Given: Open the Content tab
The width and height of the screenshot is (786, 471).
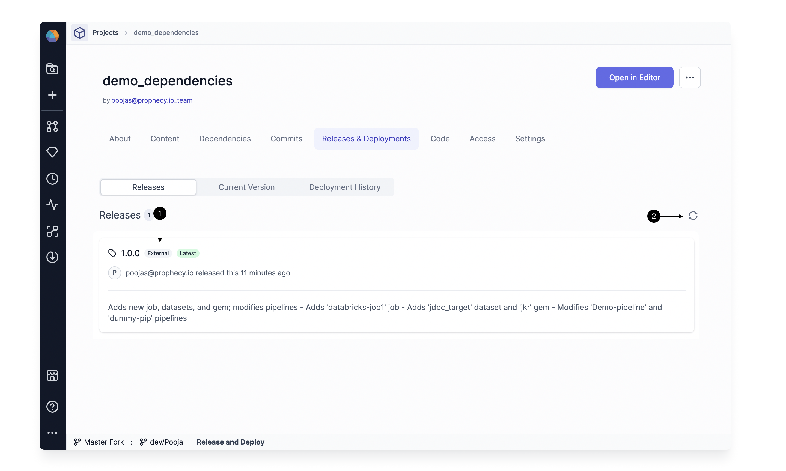Looking at the screenshot, I should coord(165,139).
